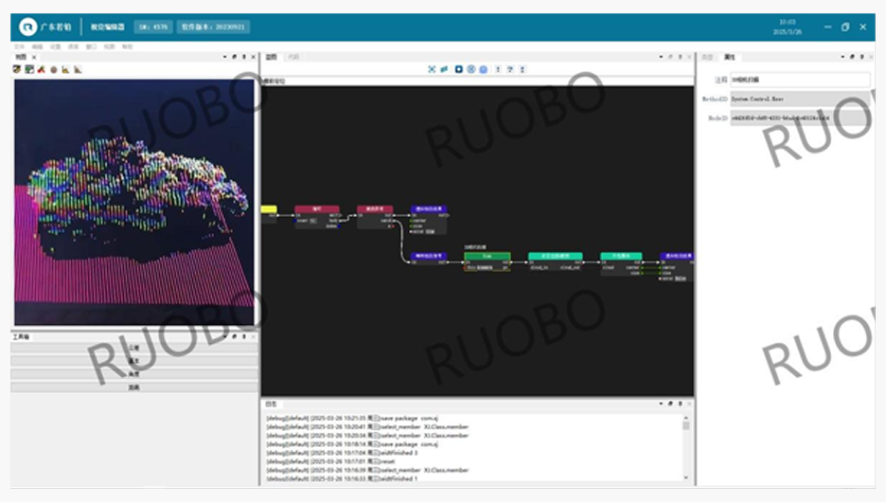Viewport: 886px width, 503px height.
Task: Click the red tool icon in view toolbar
Action: (42, 69)
